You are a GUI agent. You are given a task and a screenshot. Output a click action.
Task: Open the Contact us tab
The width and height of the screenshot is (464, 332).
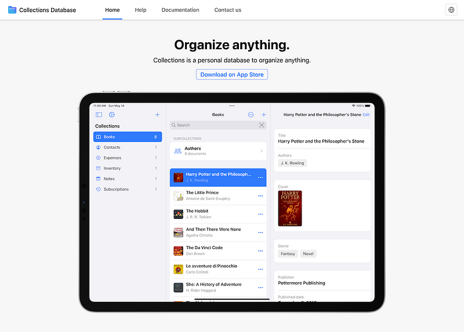227,10
